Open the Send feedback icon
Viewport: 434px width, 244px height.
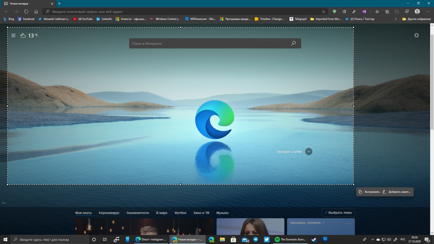[x=407, y=12]
